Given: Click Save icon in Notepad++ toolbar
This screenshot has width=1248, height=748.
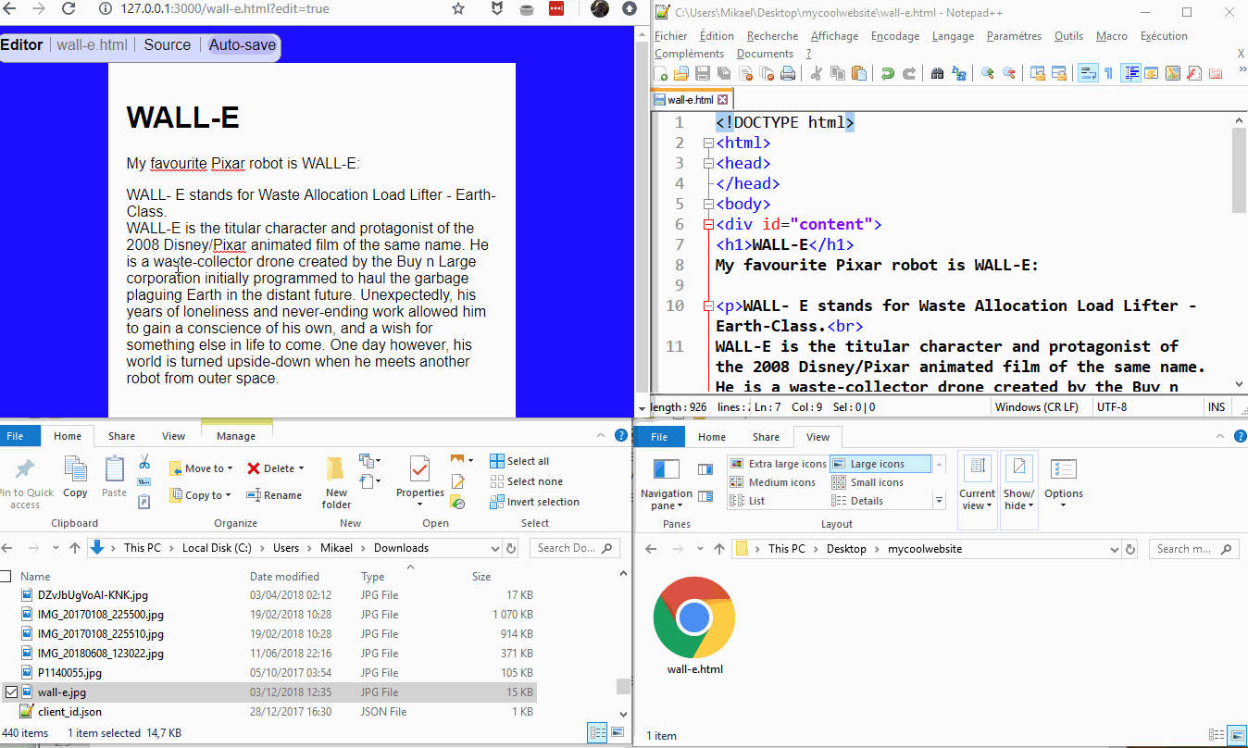Looking at the screenshot, I should coord(703,74).
